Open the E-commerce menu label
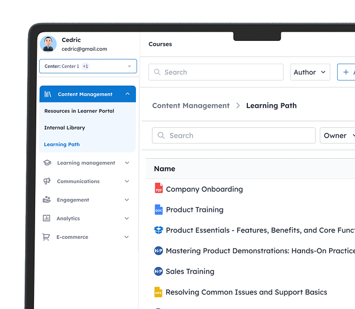 (x=72, y=237)
